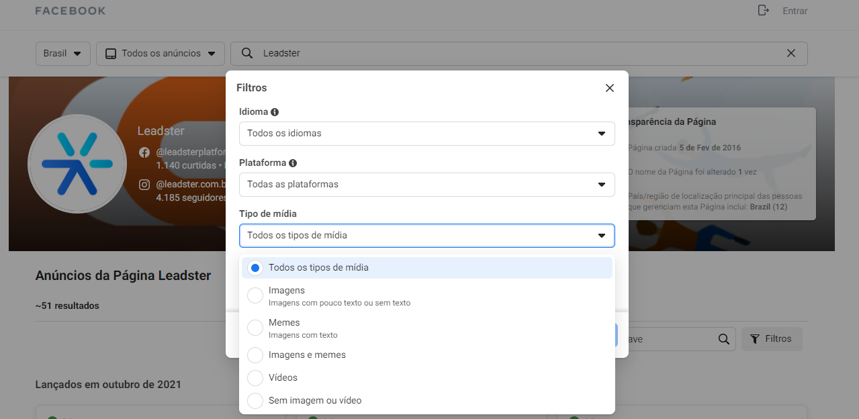859x419 pixels.
Task: Click the Facebook icon beside @leadsterplatform
Action: click(x=144, y=152)
